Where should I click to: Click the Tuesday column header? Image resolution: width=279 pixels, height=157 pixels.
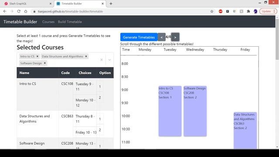(170, 49)
